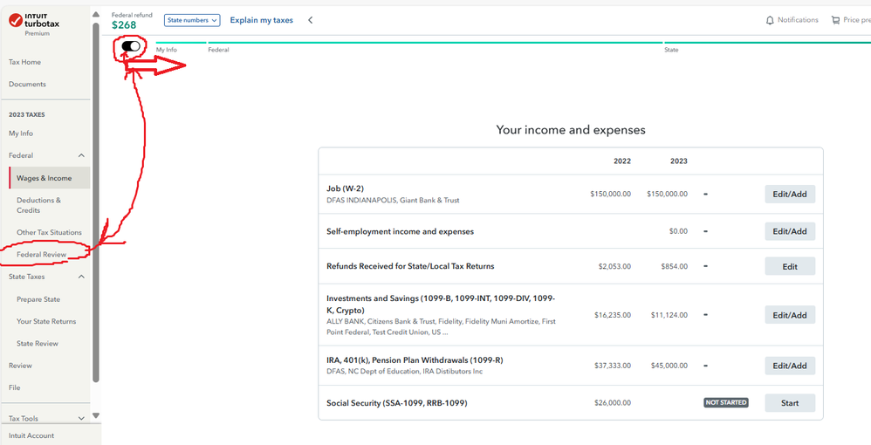Click the Your income and expenses heading
Viewport: 871px width, 445px height.
(571, 130)
